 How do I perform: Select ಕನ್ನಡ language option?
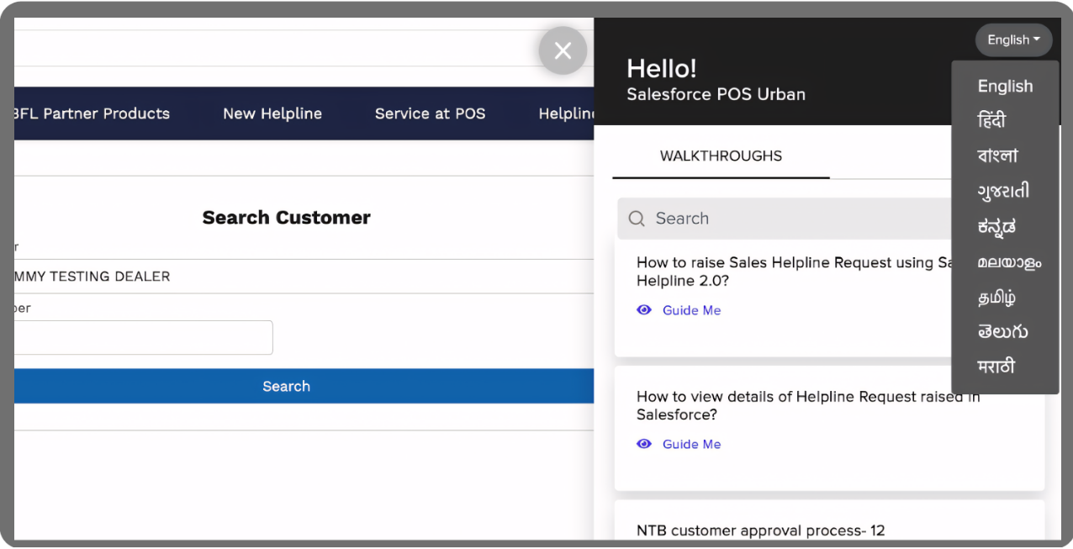[x=996, y=226]
